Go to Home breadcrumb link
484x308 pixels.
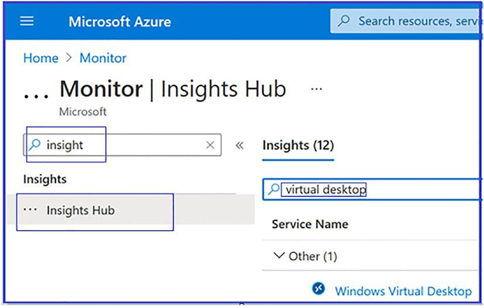point(41,58)
